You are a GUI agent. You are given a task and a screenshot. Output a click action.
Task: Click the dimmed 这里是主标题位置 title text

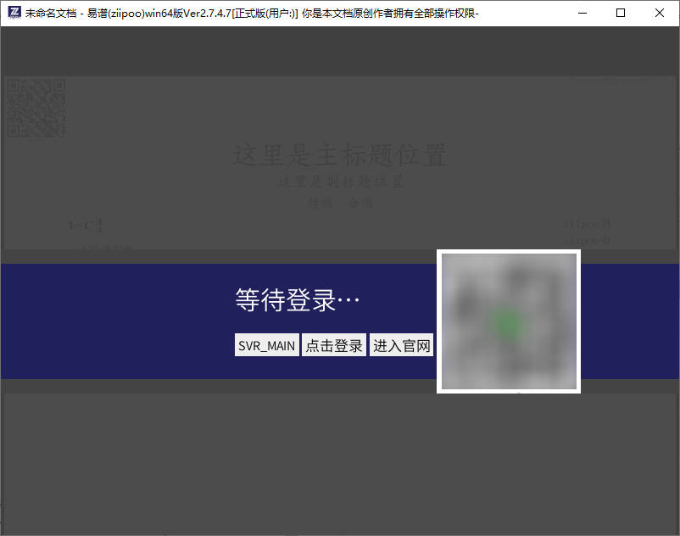click(x=340, y=155)
